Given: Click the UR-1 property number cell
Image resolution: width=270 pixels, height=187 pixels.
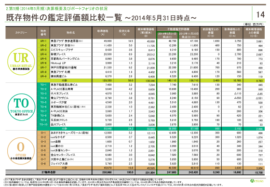Looking at the screenshot, I should pos(43,41).
